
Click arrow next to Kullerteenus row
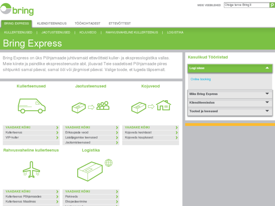[x=57, y=133]
